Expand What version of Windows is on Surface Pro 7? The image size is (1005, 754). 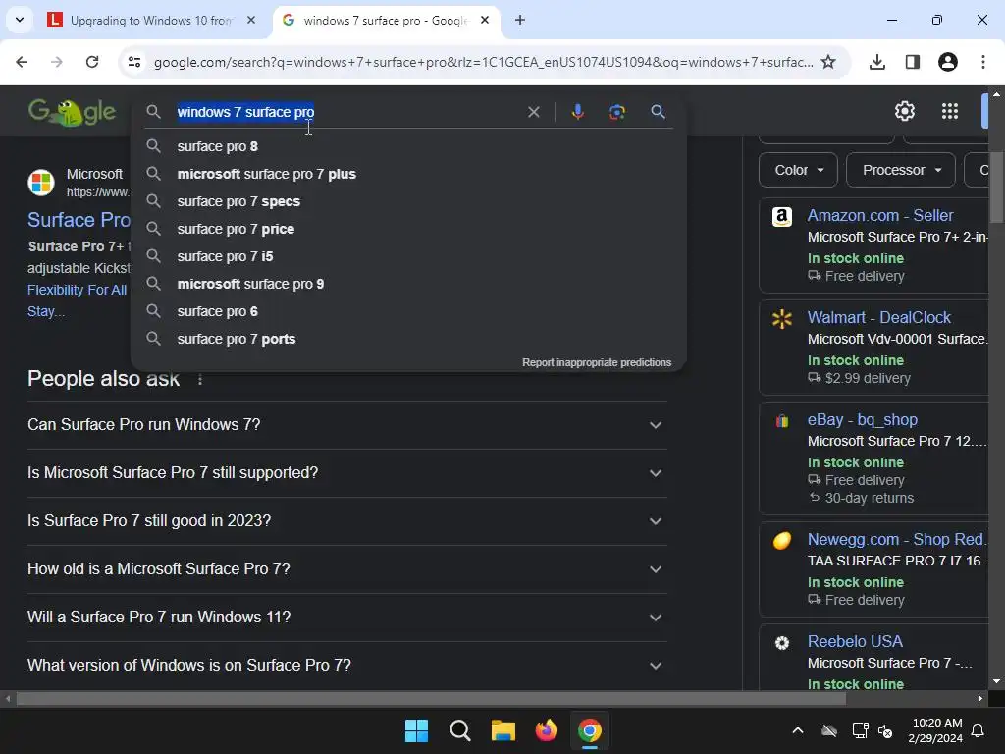(x=346, y=666)
